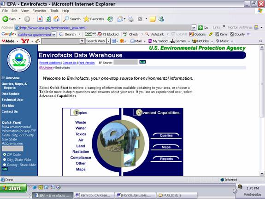Click the Refresh page icon
Screen dimensions: 265x199
pyautogui.click(x=48, y=19)
